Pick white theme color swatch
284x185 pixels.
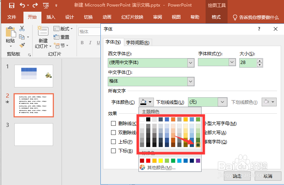(142, 119)
